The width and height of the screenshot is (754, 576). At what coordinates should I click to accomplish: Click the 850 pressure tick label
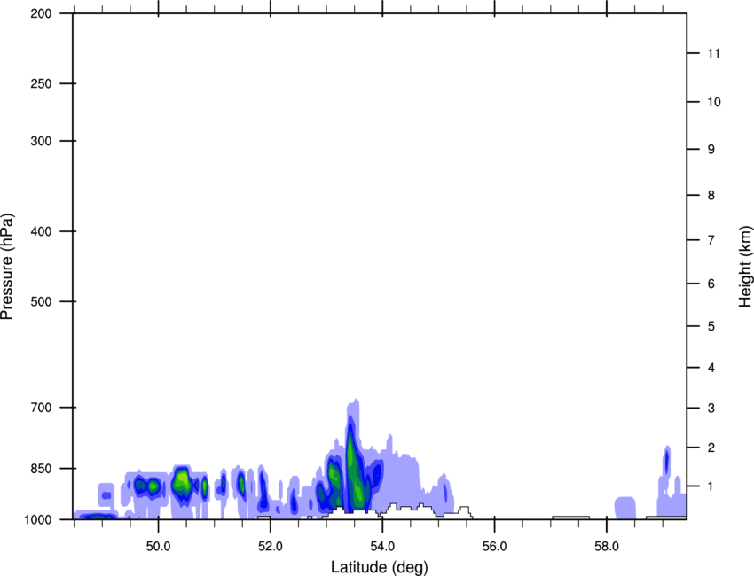(41, 469)
